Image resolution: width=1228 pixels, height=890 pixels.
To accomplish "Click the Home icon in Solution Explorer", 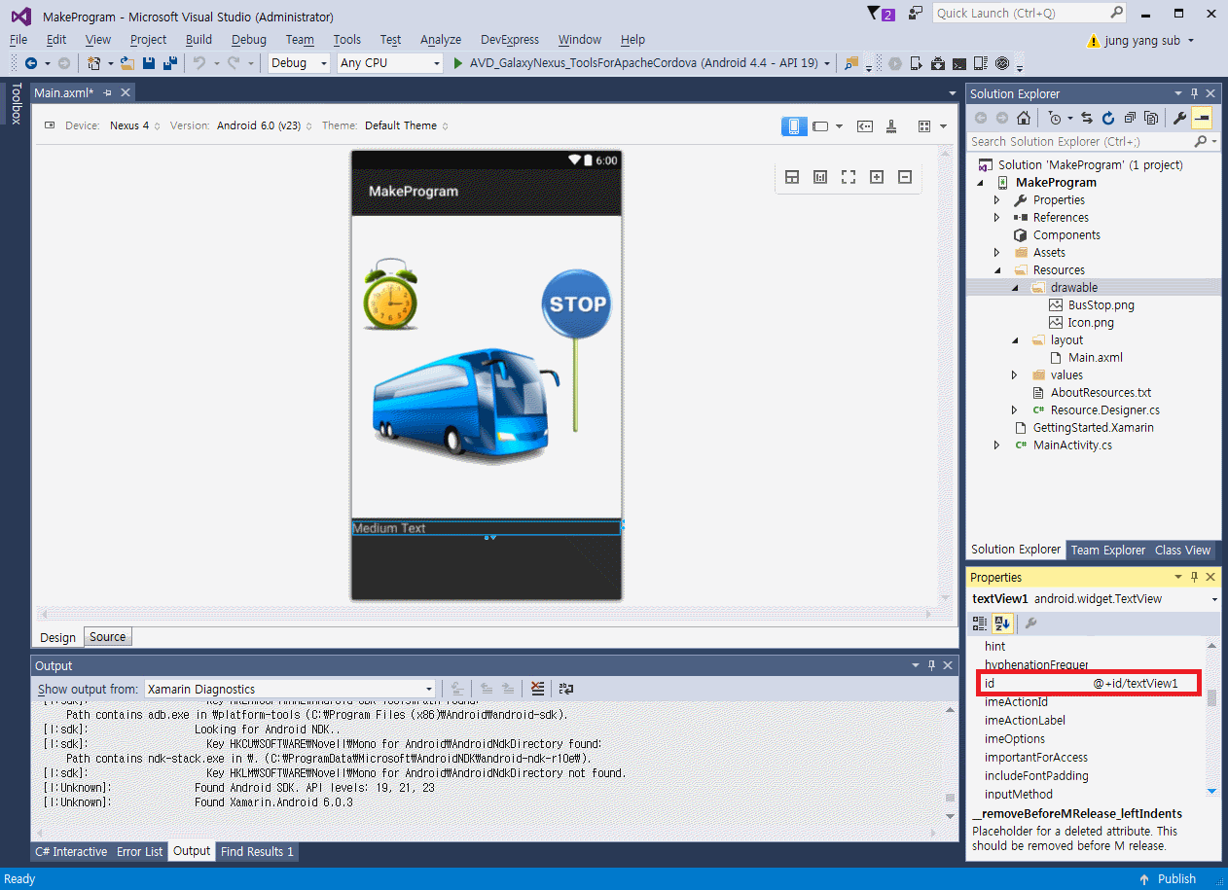I will tap(1024, 118).
